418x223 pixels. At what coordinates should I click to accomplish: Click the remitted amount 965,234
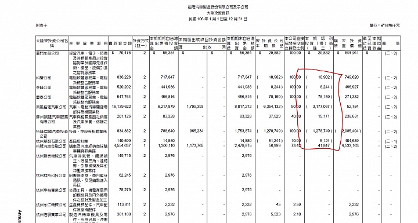(x=196, y=131)
